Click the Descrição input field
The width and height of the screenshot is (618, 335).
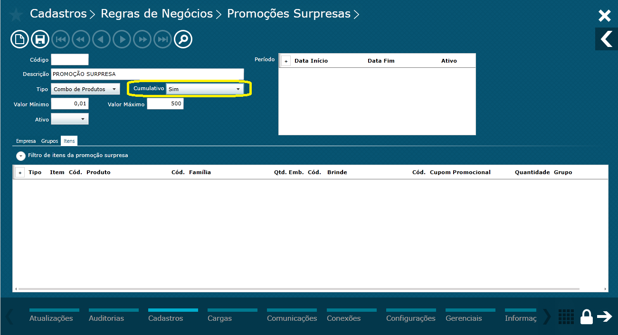pos(147,74)
